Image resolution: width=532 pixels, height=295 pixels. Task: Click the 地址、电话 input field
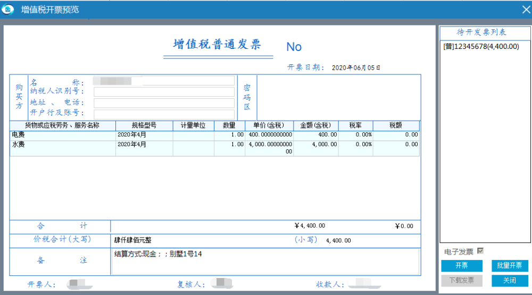point(164,103)
